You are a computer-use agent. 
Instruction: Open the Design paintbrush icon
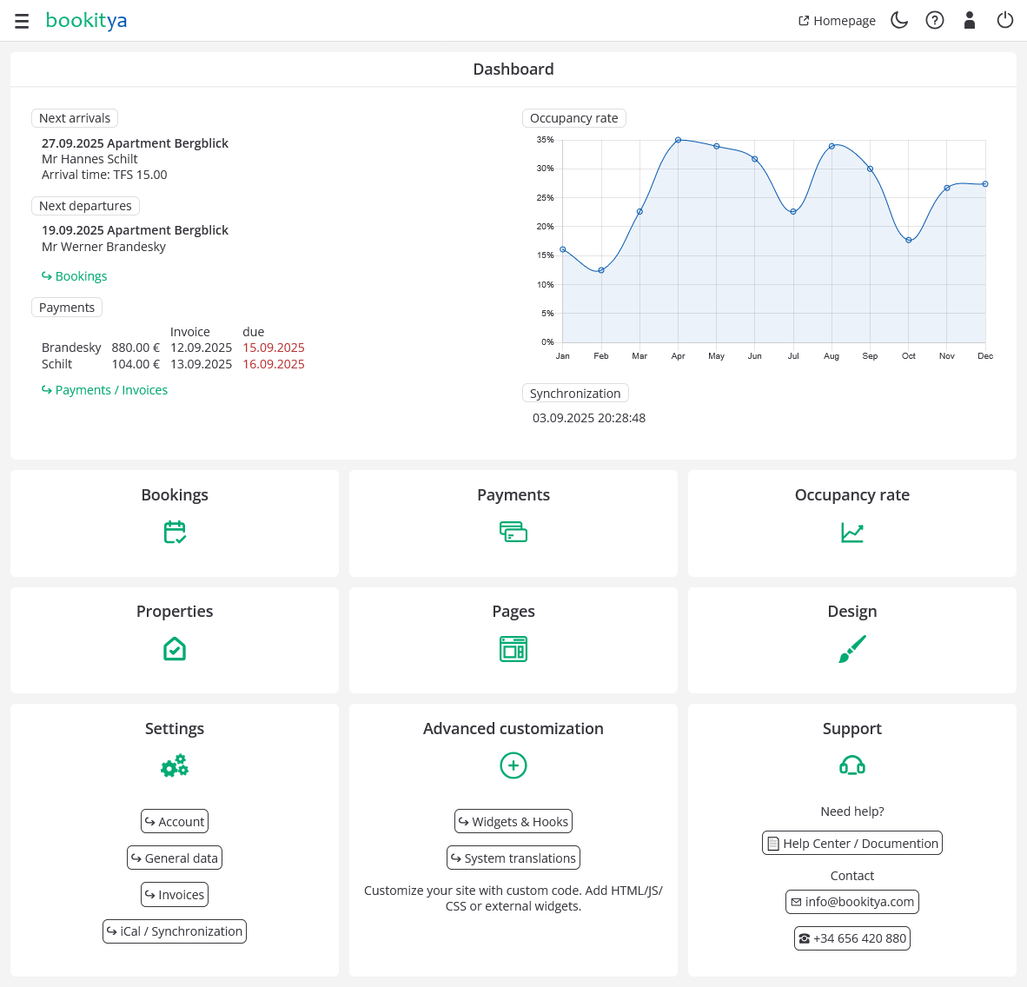[x=852, y=649]
